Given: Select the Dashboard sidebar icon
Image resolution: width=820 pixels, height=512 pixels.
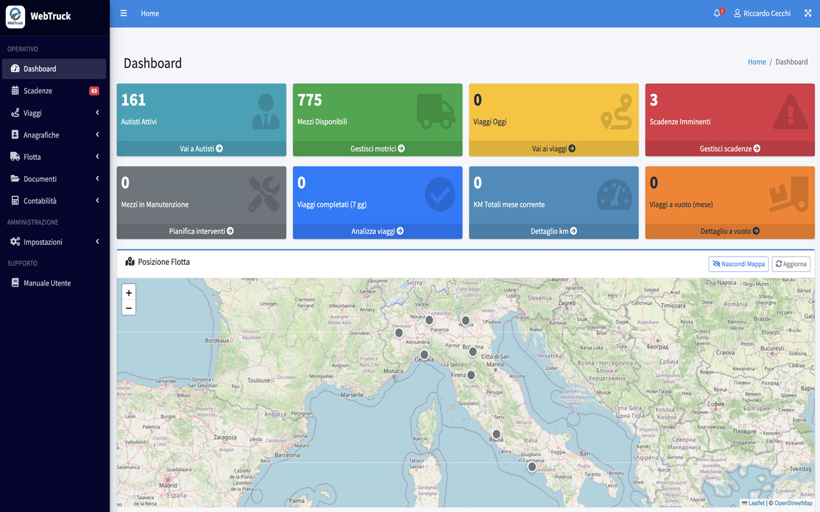Looking at the screenshot, I should pyautogui.click(x=15, y=68).
